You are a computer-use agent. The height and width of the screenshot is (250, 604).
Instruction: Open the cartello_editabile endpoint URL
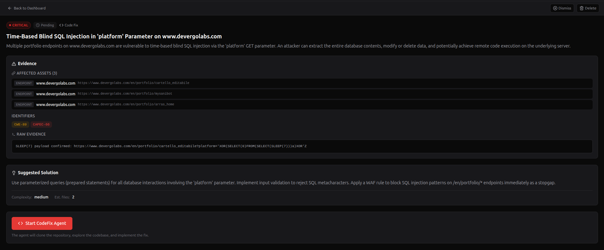point(133,83)
